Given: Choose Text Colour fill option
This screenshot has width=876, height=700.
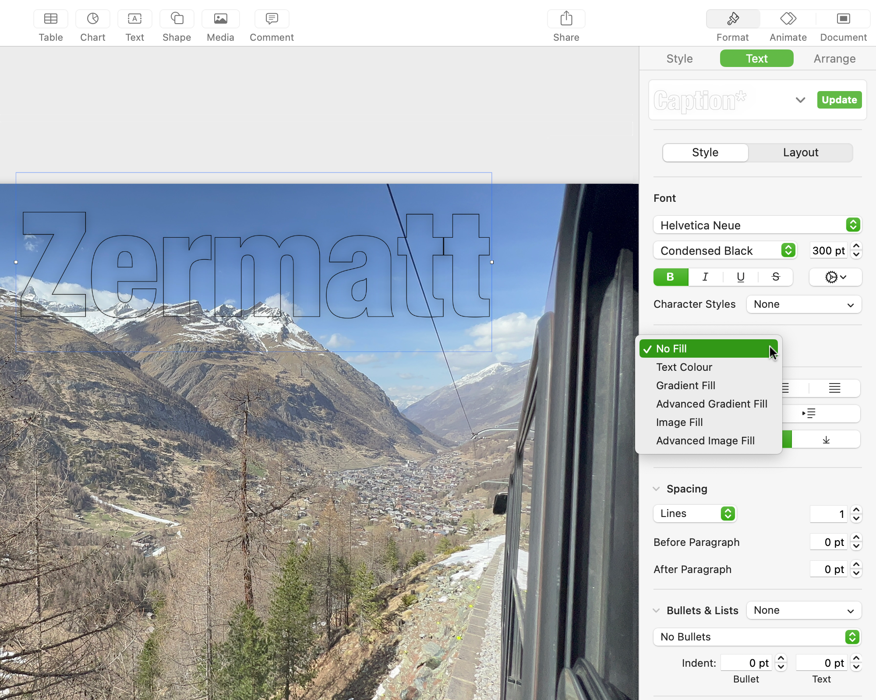Looking at the screenshot, I should 708,367.
